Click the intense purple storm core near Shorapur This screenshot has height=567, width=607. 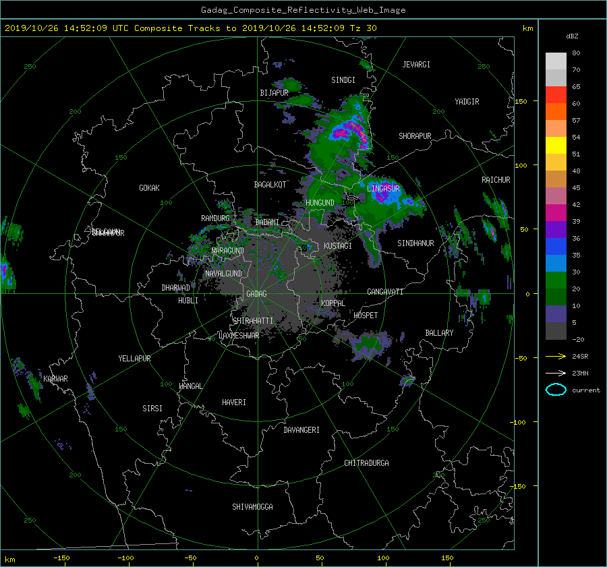(x=350, y=132)
